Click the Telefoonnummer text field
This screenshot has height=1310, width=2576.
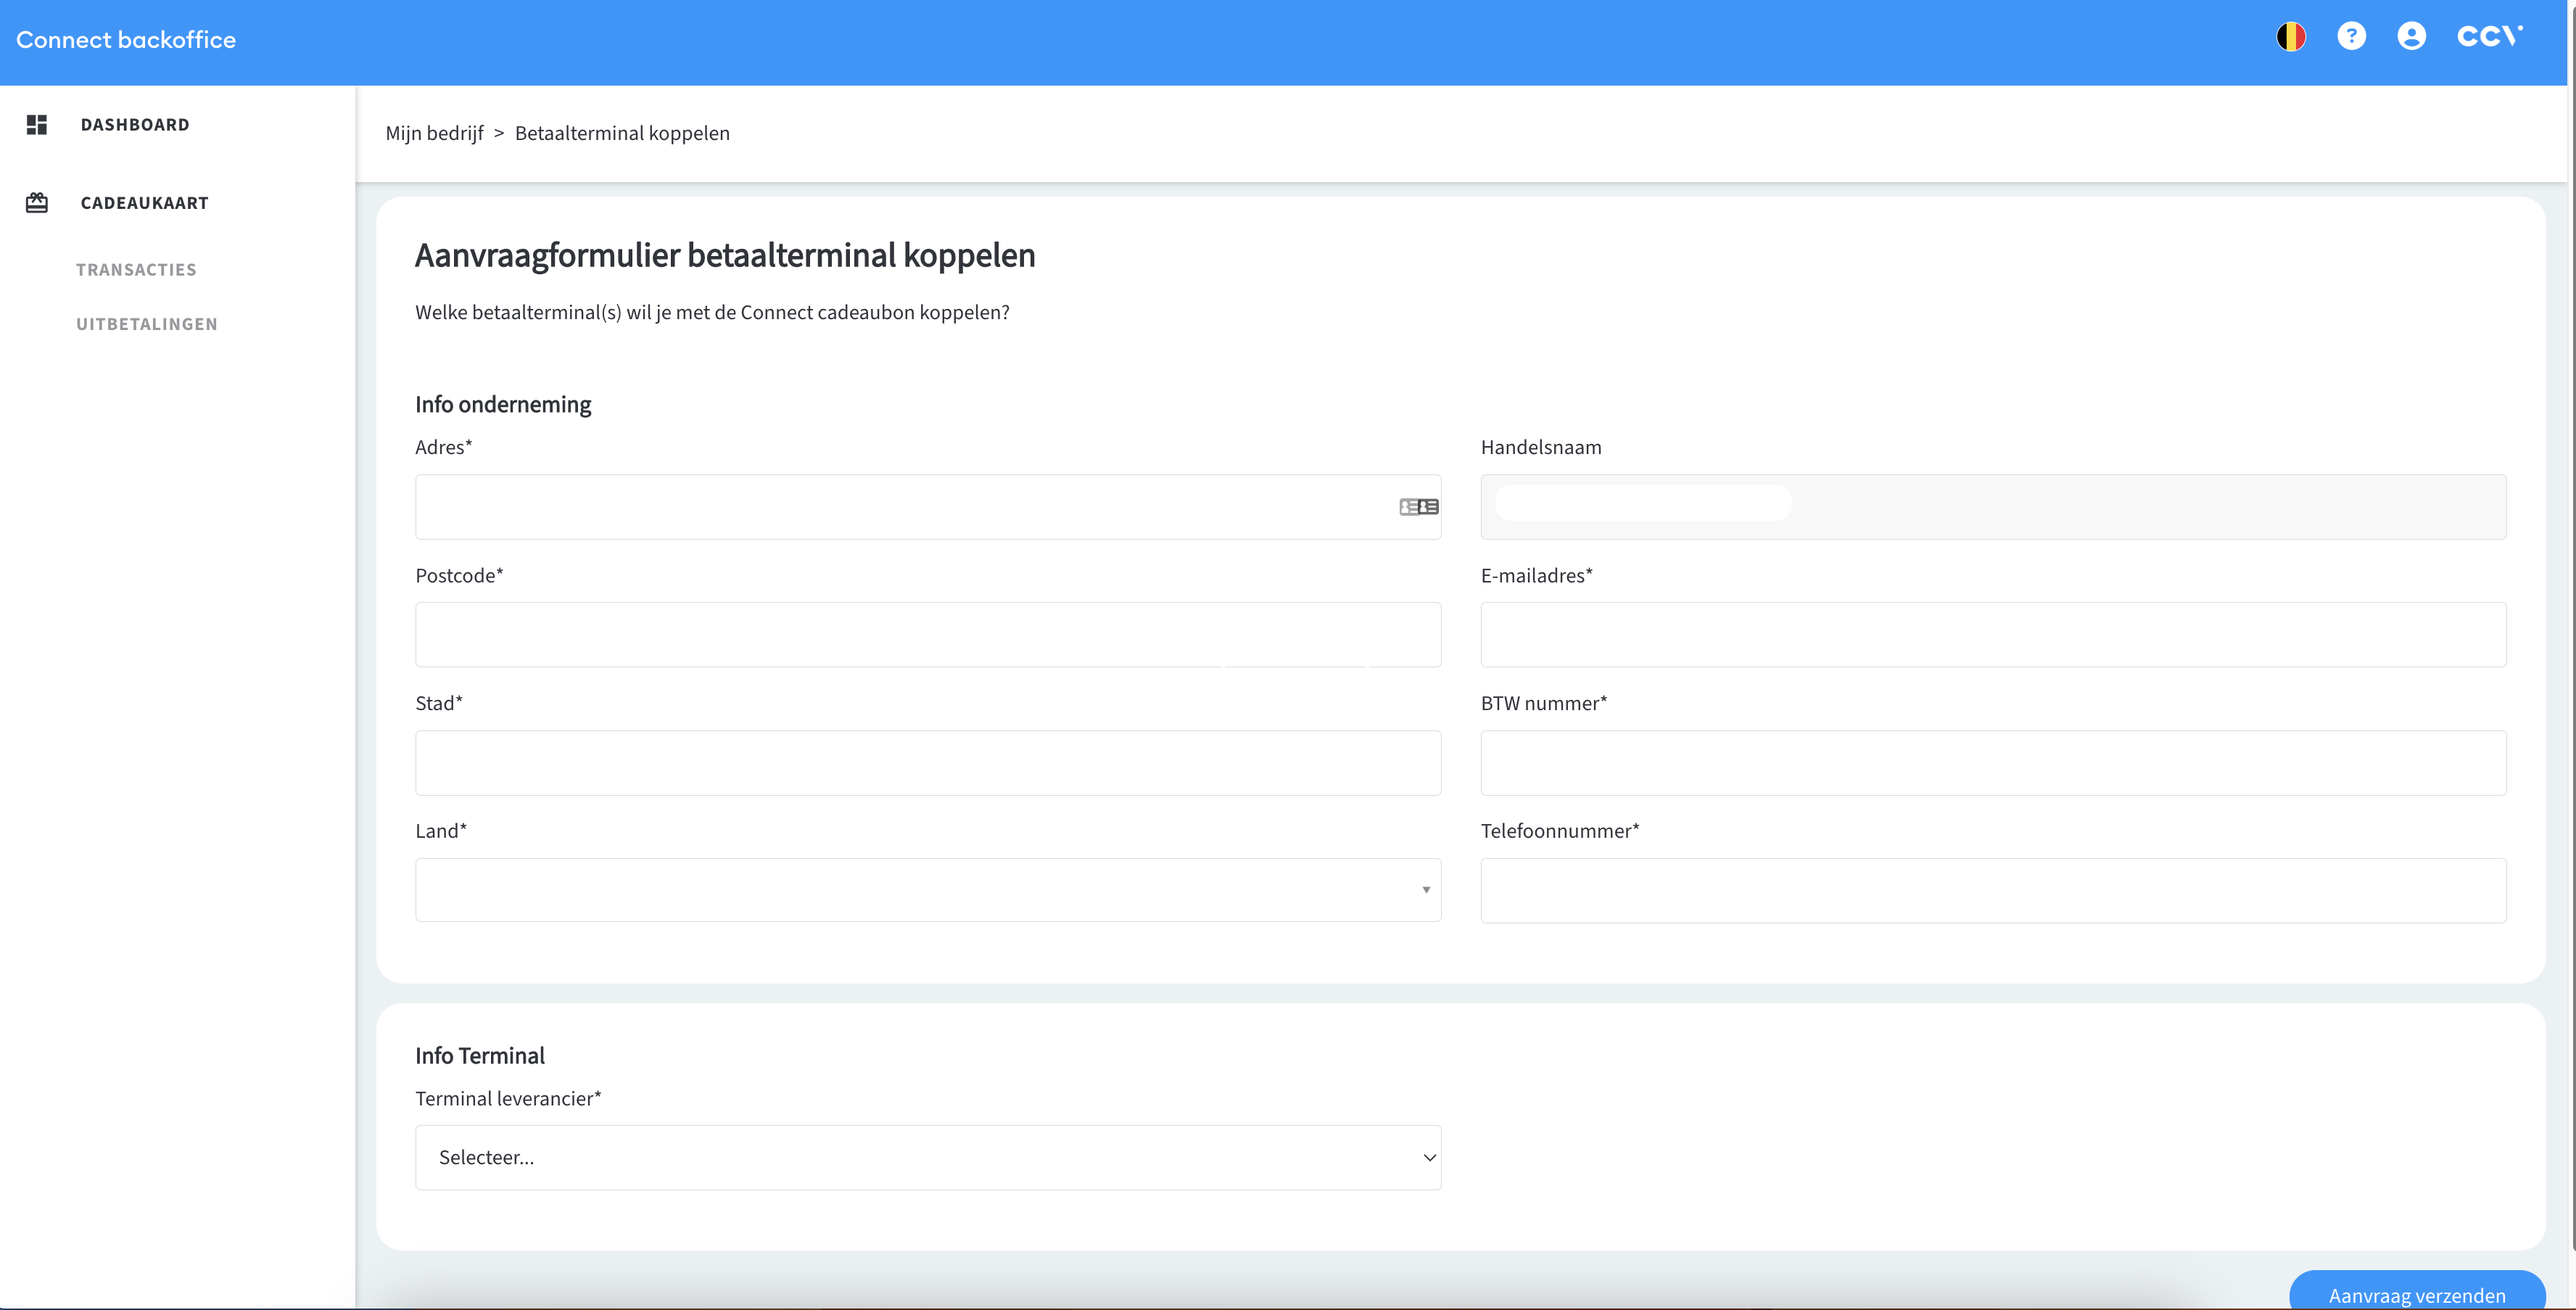[x=1992, y=890]
